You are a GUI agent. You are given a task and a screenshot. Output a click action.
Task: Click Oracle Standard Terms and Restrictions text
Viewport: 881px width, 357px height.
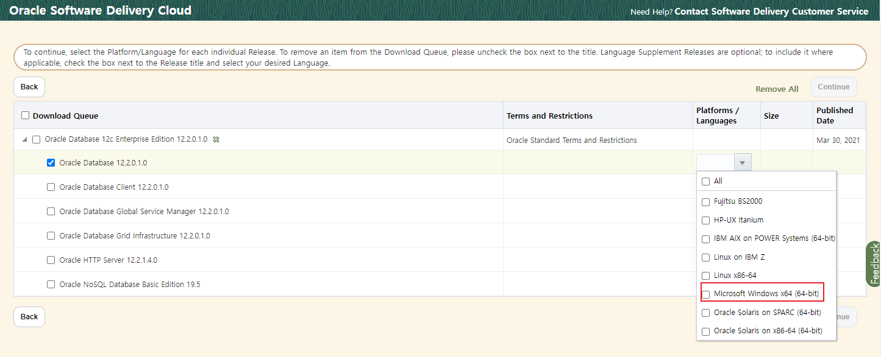tap(572, 140)
